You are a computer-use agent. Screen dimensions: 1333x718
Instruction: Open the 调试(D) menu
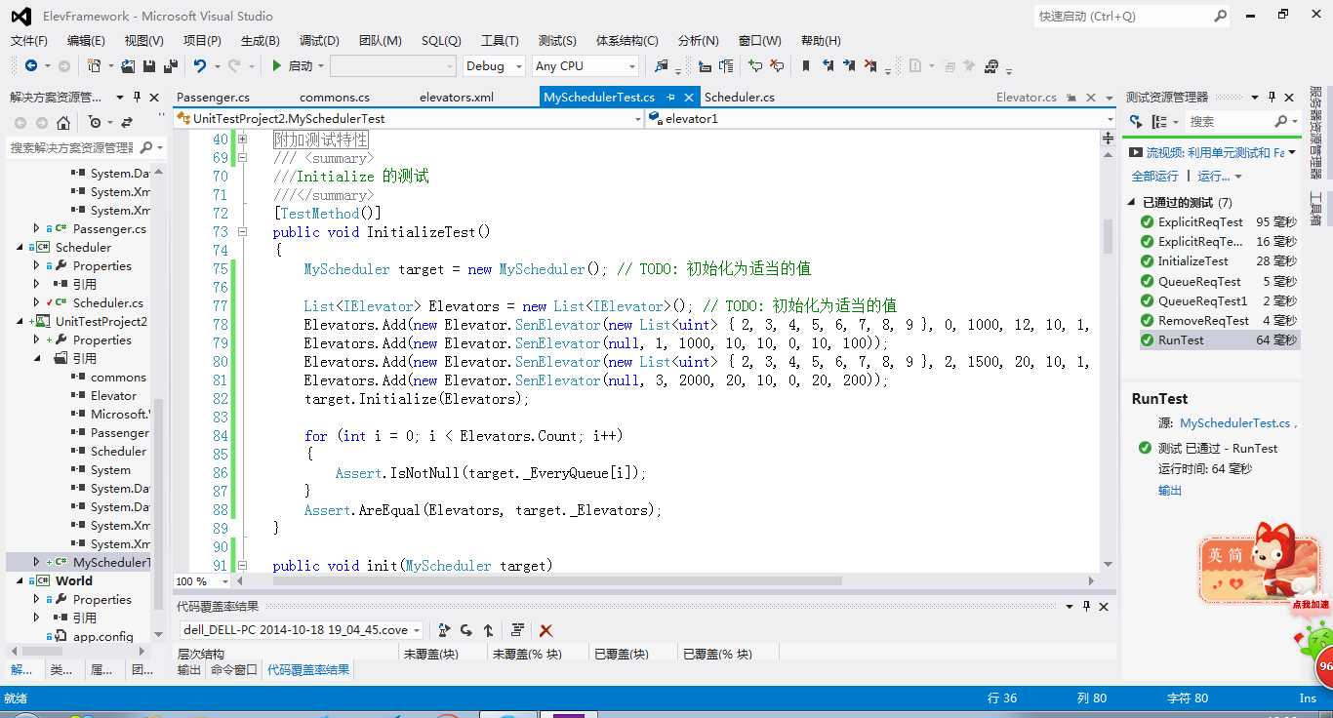click(x=319, y=40)
